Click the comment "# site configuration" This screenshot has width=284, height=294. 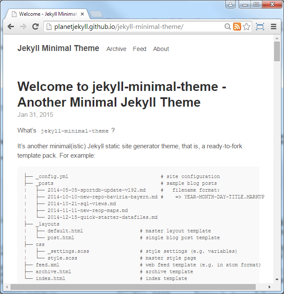pos(190,176)
